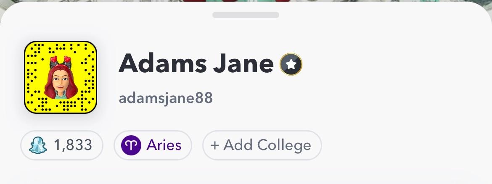492x184 pixels.
Task: Click the word College in the pill
Action: (284, 145)
